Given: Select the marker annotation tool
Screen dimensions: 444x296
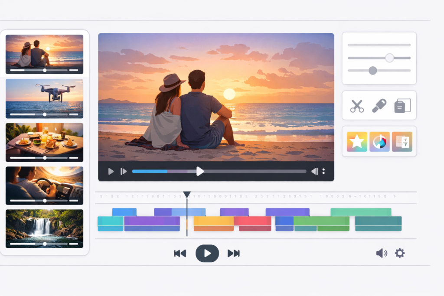Looking at the screenshot, I should point(379,105).
